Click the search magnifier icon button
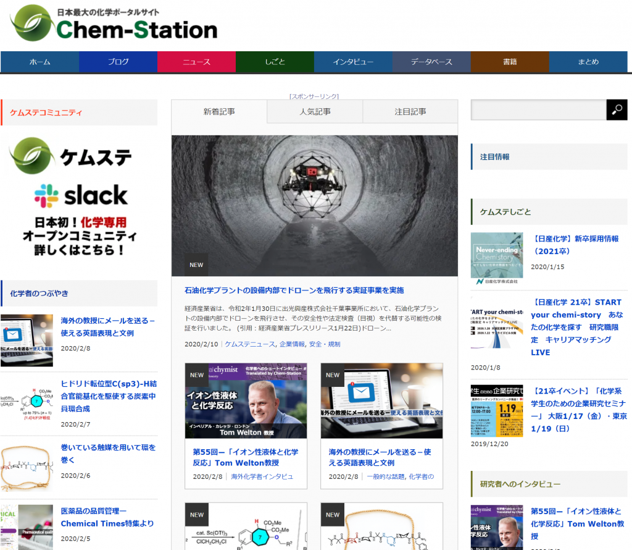Screen dimensions: 632x550 617,109
